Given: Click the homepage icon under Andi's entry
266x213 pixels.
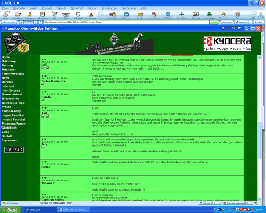Looking at the screenshot, I should pos(47,116).
